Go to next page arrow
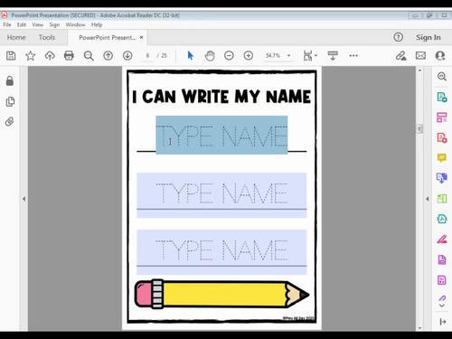Viewport: 452px width, 339px height. 127,56
